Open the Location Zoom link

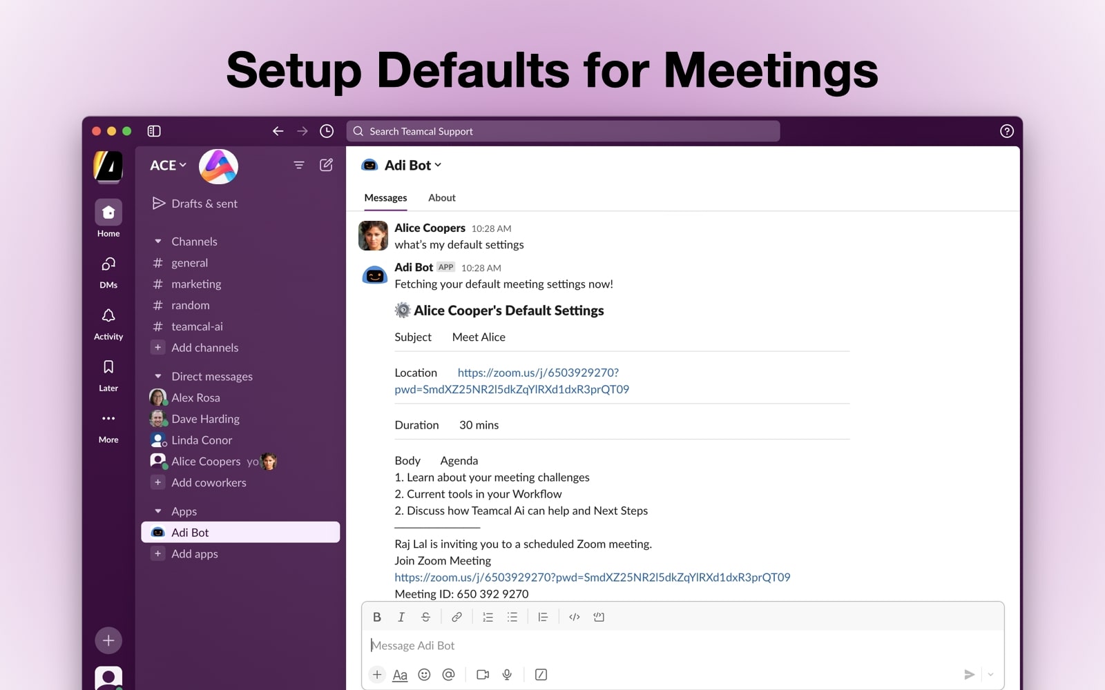512,381
